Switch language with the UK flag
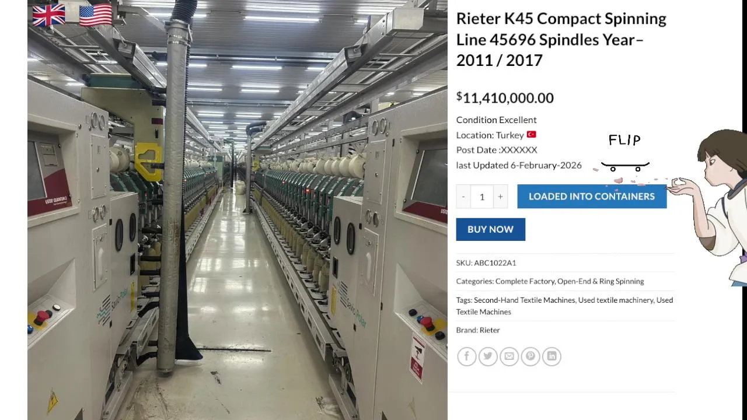This screenshot has height=420, width=747. tap(48, 16)
